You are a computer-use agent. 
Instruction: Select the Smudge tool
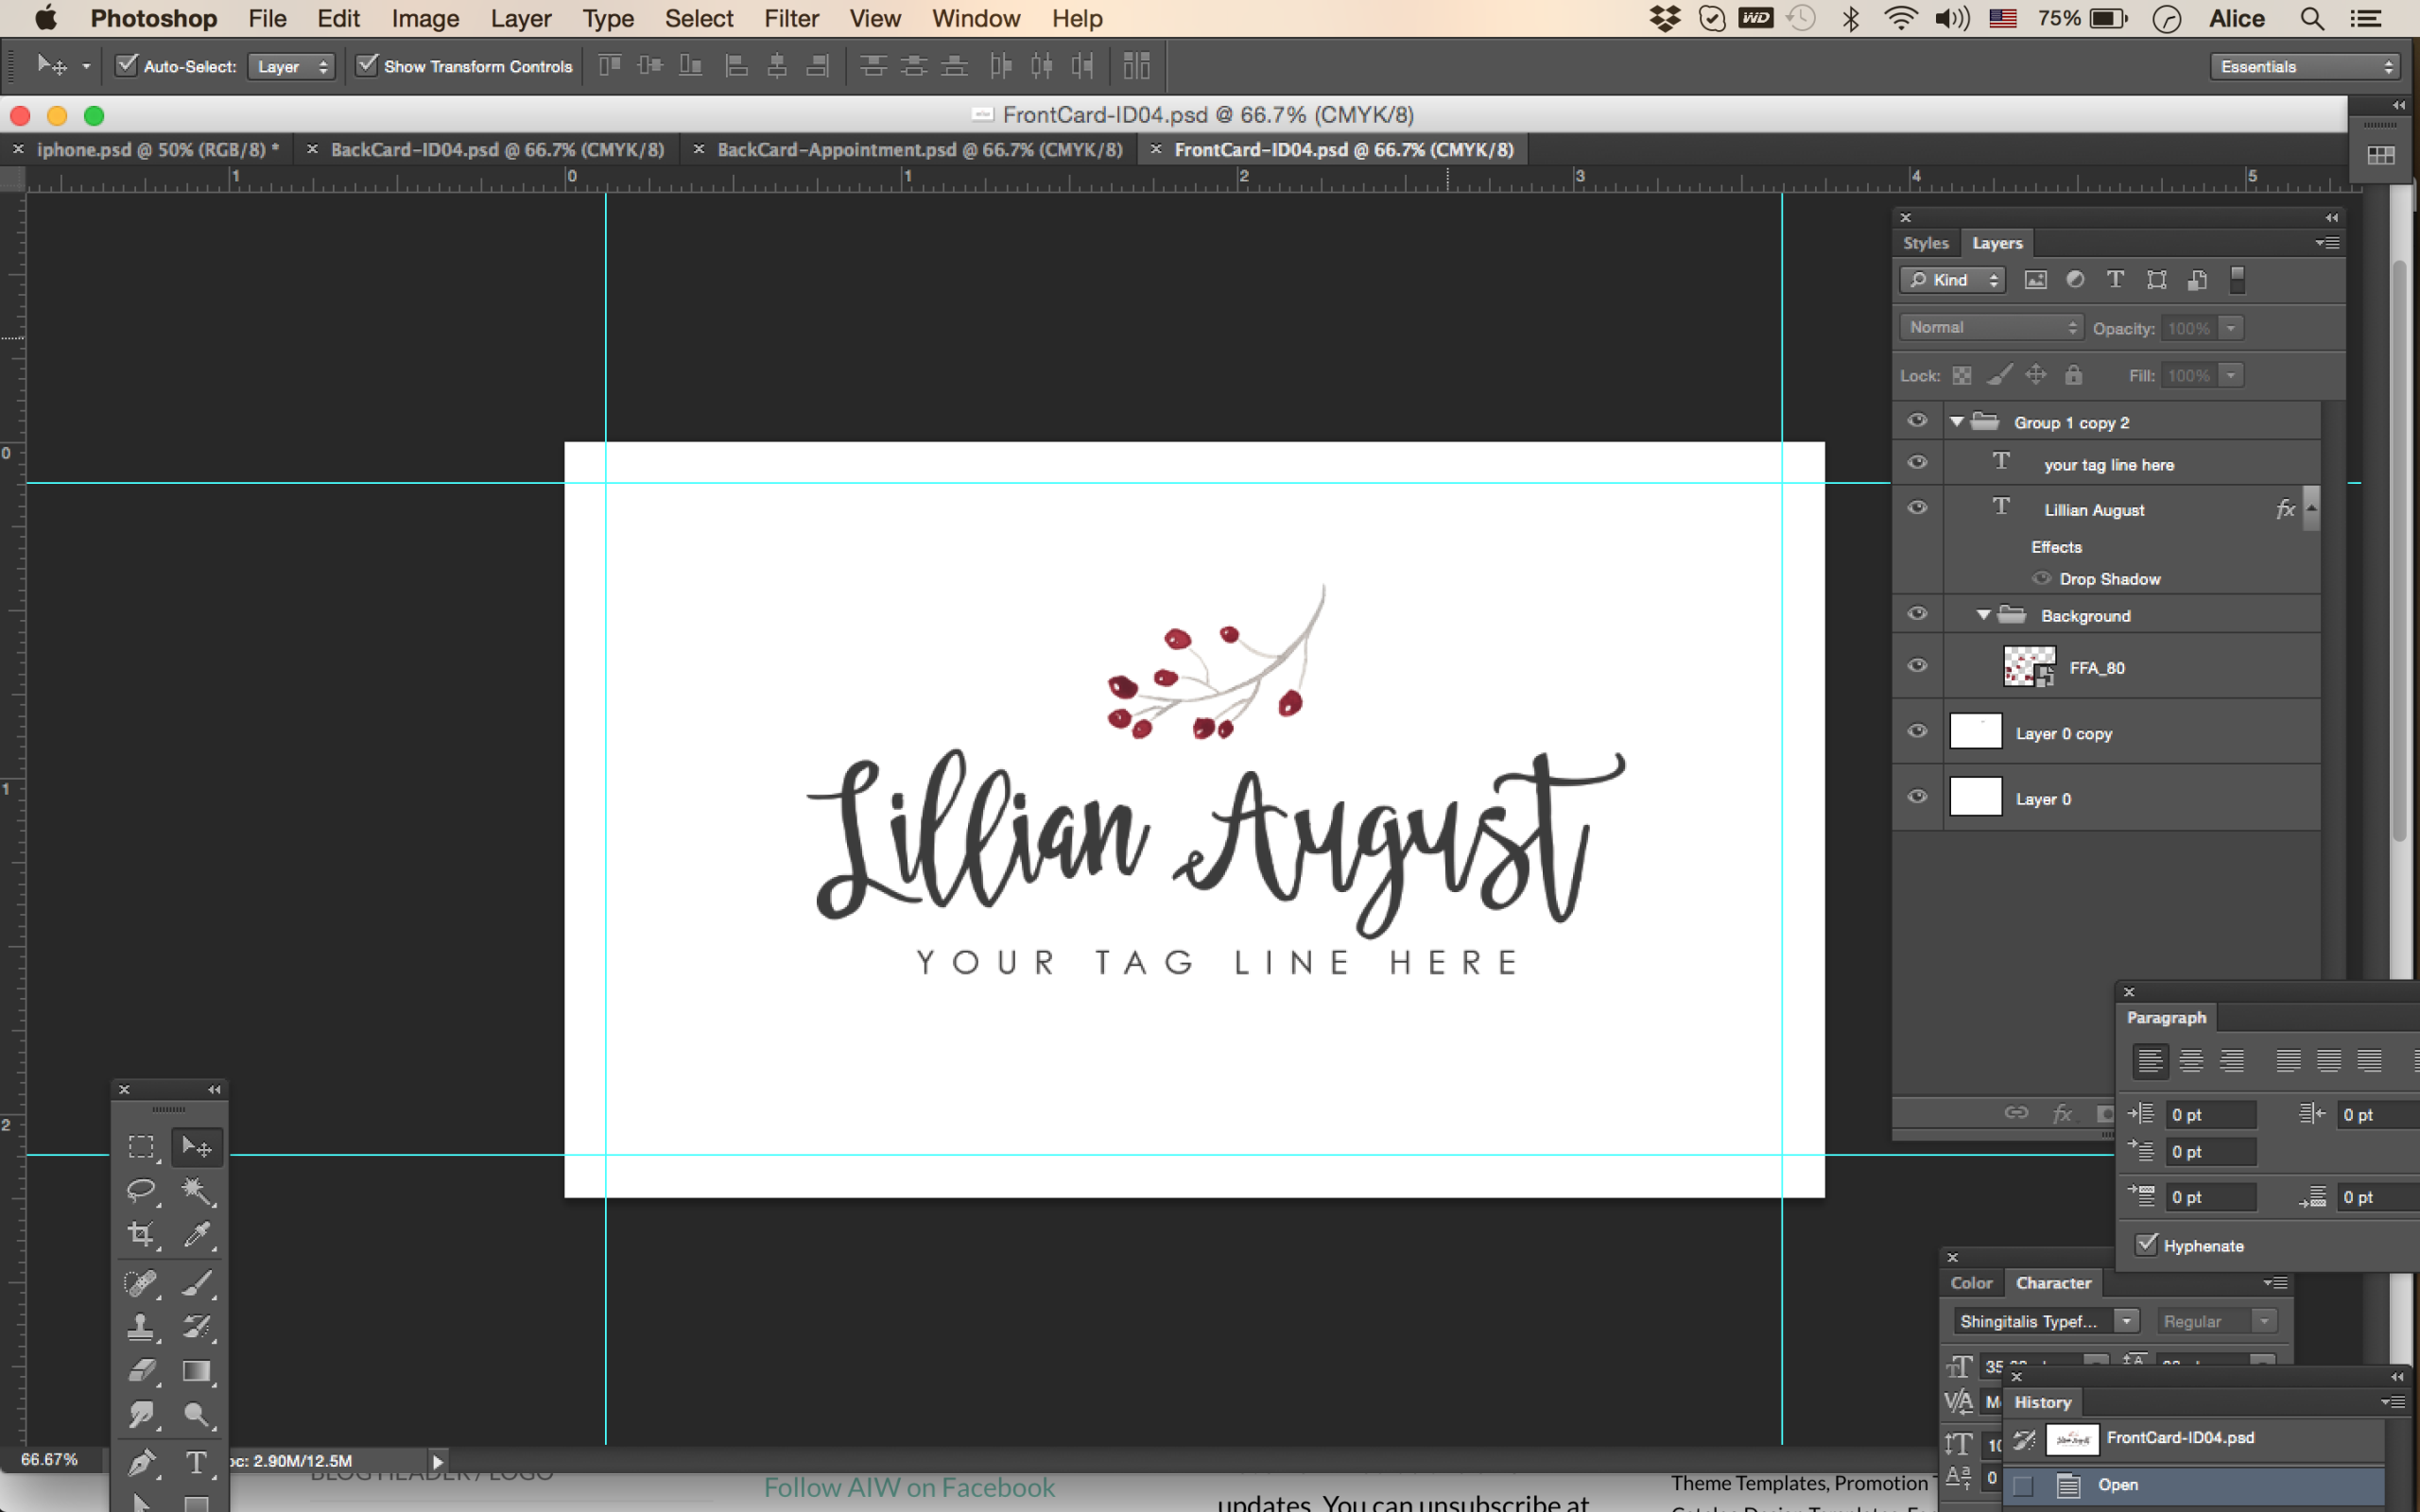tap(141, 1415)
